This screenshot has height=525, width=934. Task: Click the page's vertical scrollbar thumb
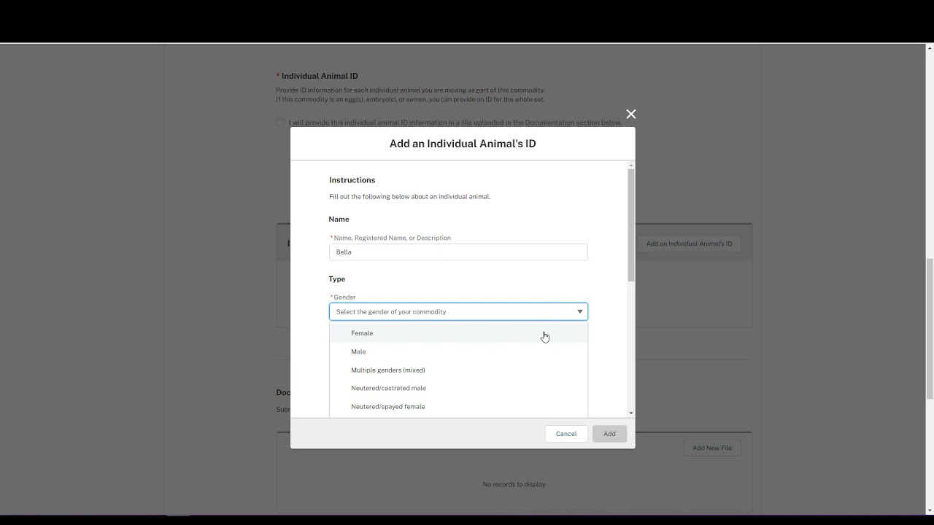930,328
